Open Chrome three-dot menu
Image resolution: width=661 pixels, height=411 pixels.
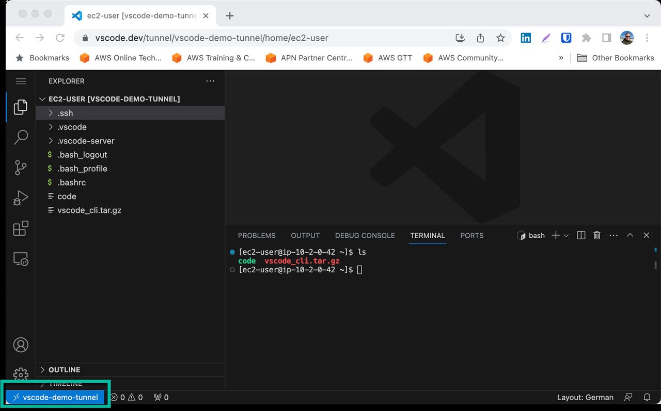click(x=647, y=38)
